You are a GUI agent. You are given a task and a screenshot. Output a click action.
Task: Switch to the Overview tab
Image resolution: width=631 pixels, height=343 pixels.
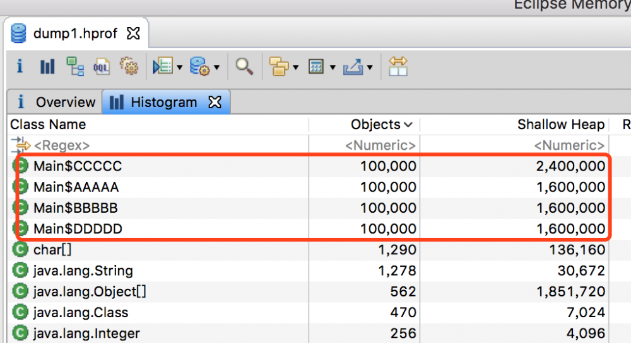[x=56, y=103]
